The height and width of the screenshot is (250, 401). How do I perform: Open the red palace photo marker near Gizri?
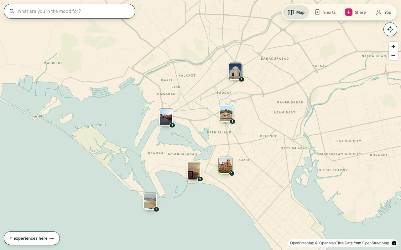click(x=226, y=165)
